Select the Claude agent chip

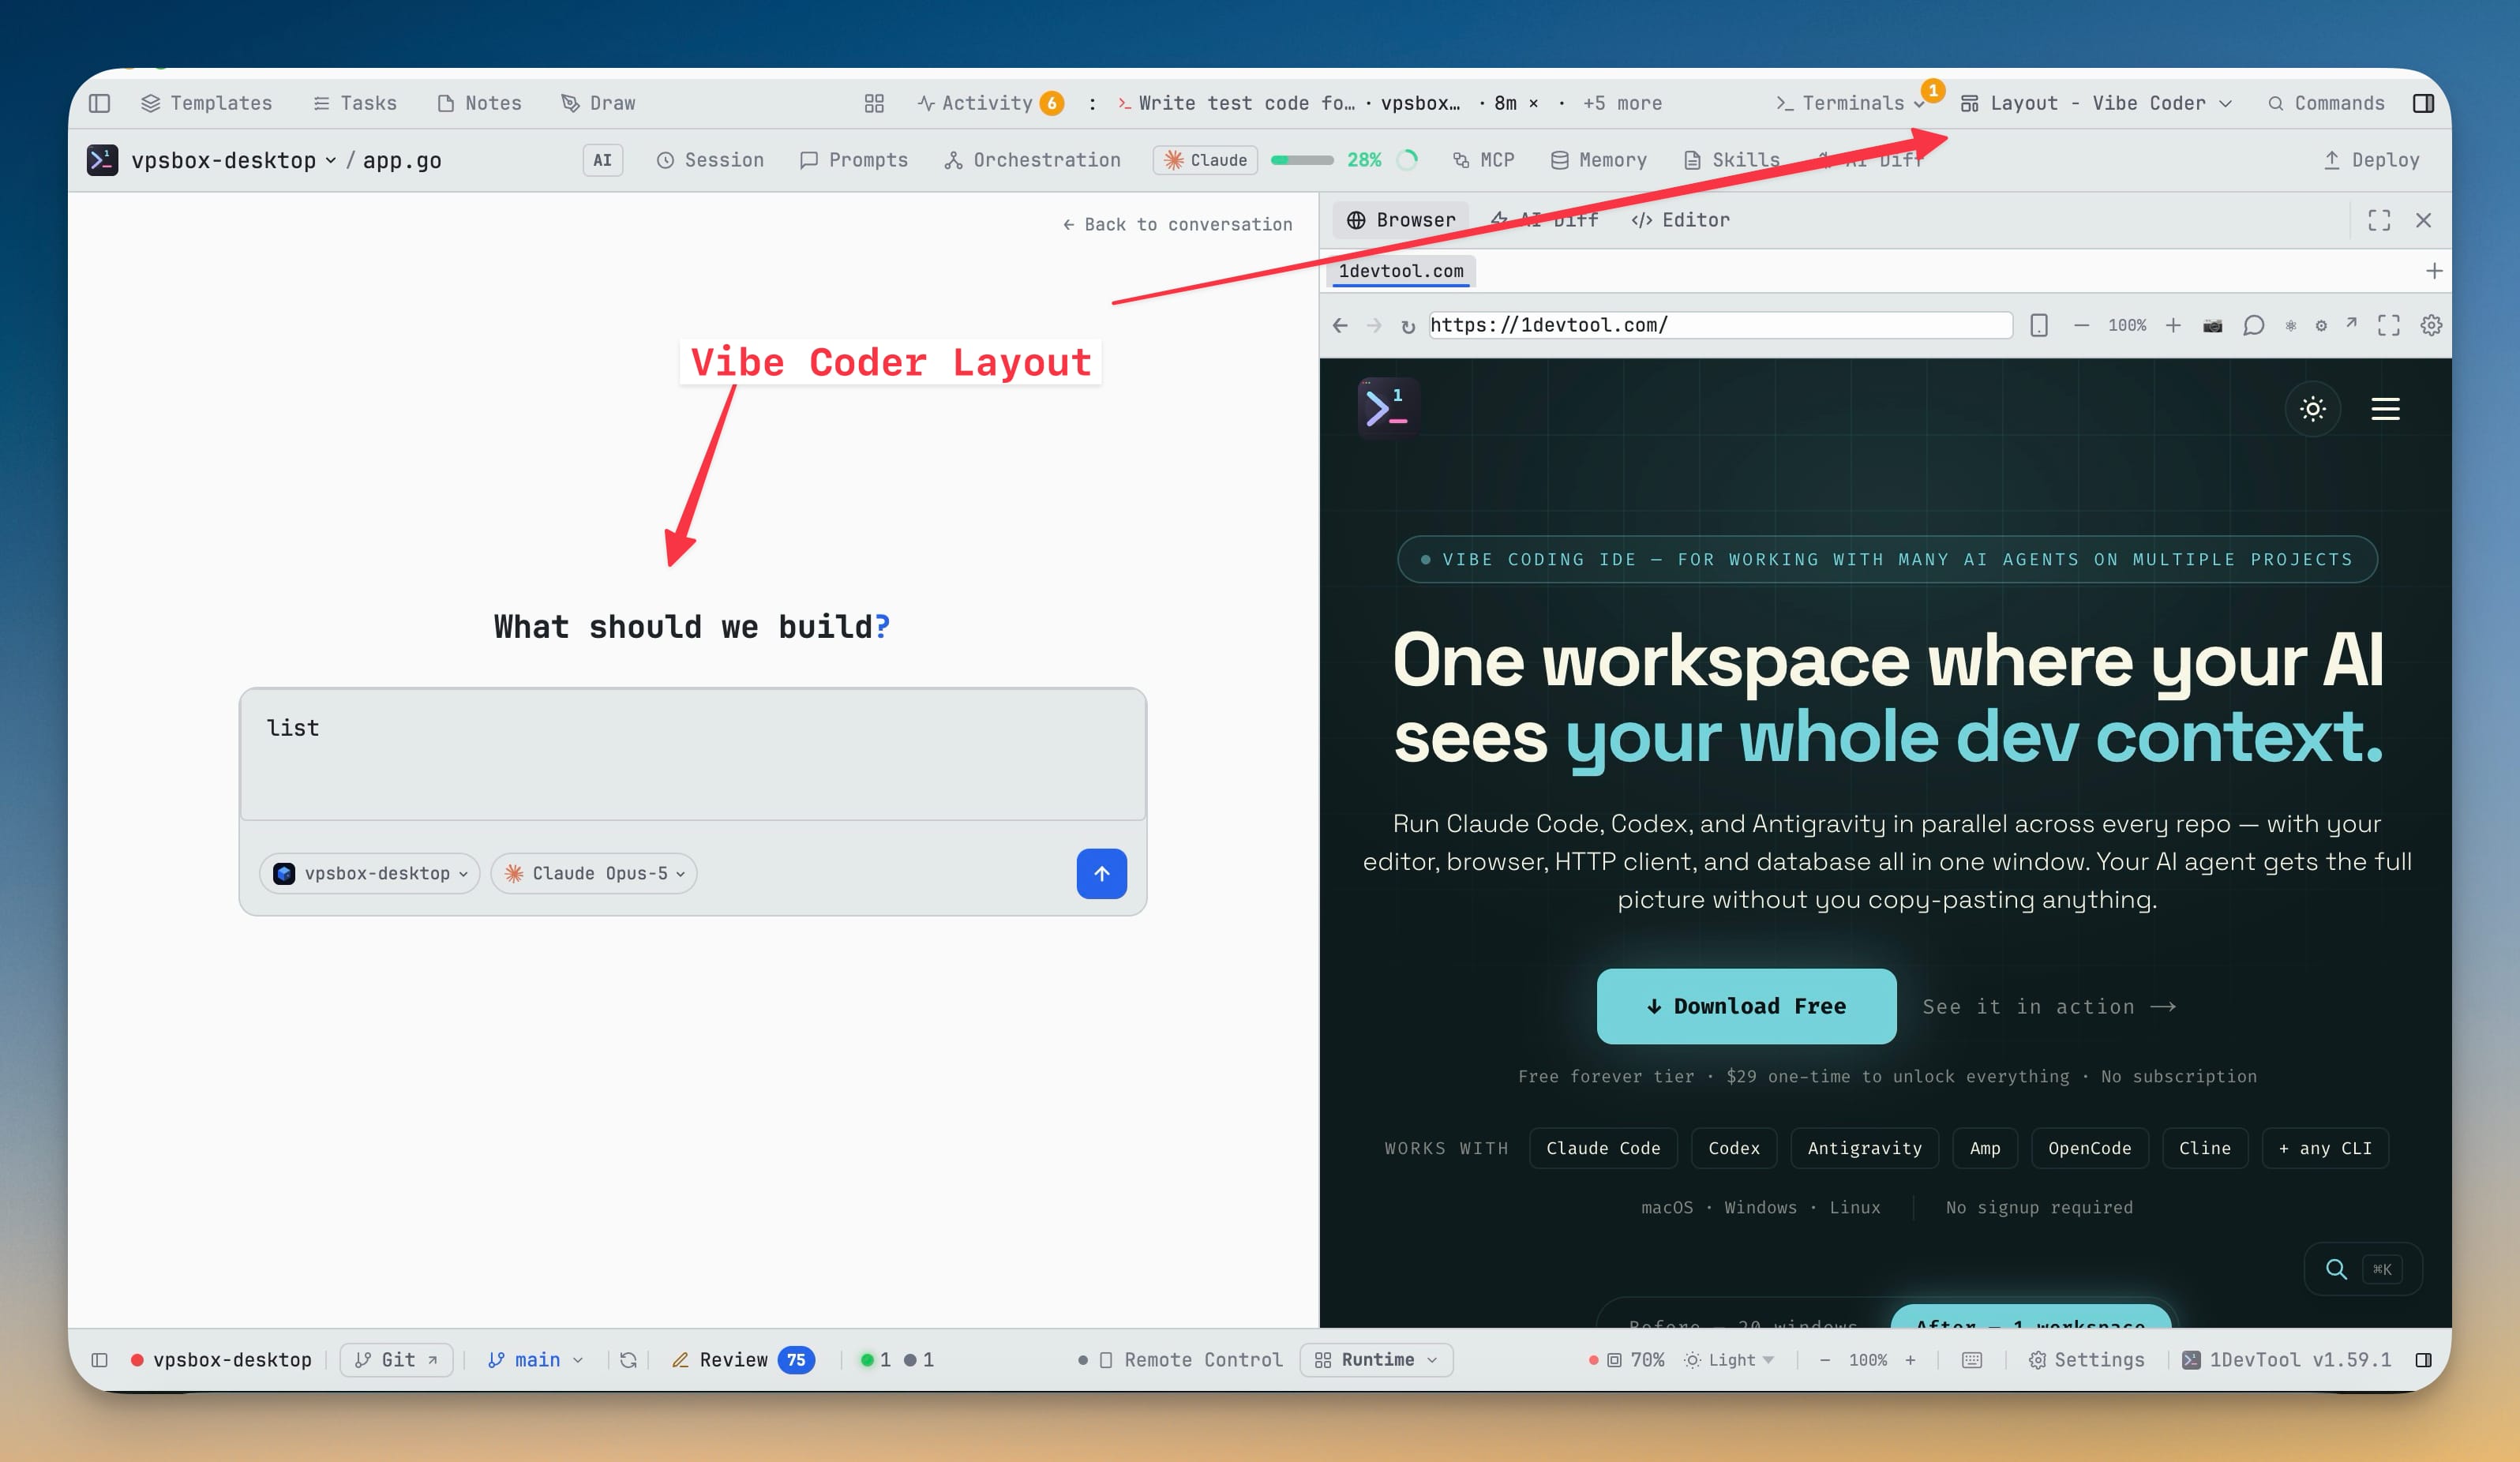click(1205, 160)
